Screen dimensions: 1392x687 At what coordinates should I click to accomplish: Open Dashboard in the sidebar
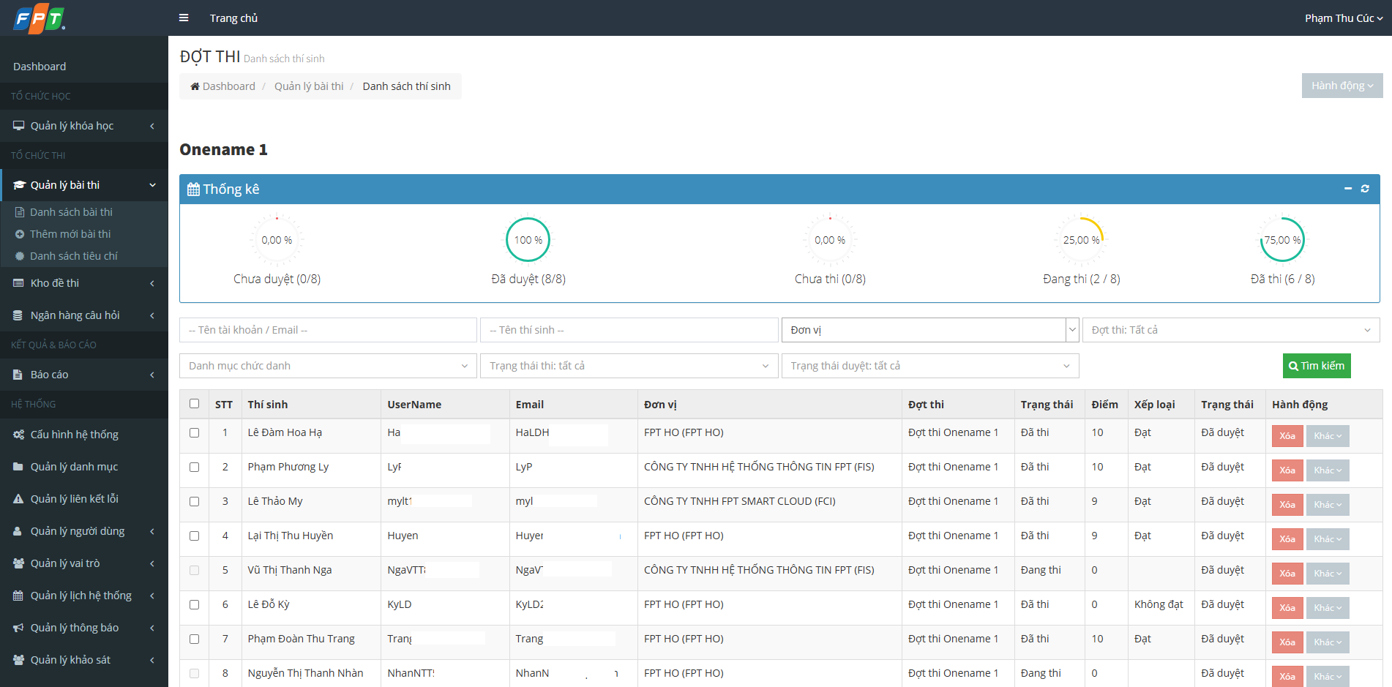click(40, 67)
